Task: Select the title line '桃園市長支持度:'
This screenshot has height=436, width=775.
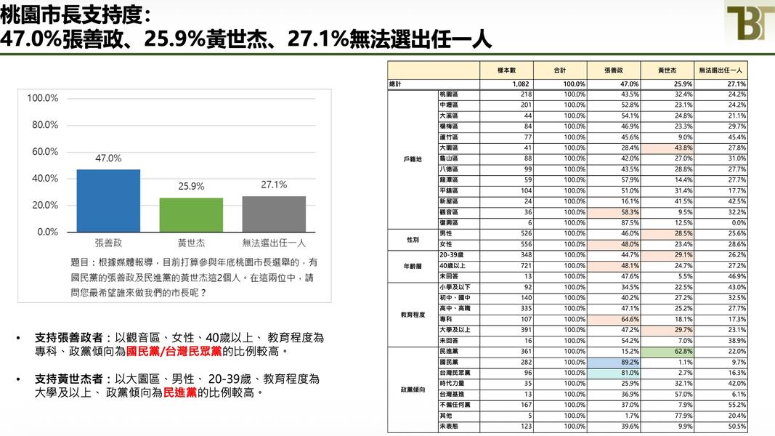Action: tap(75, 14)
